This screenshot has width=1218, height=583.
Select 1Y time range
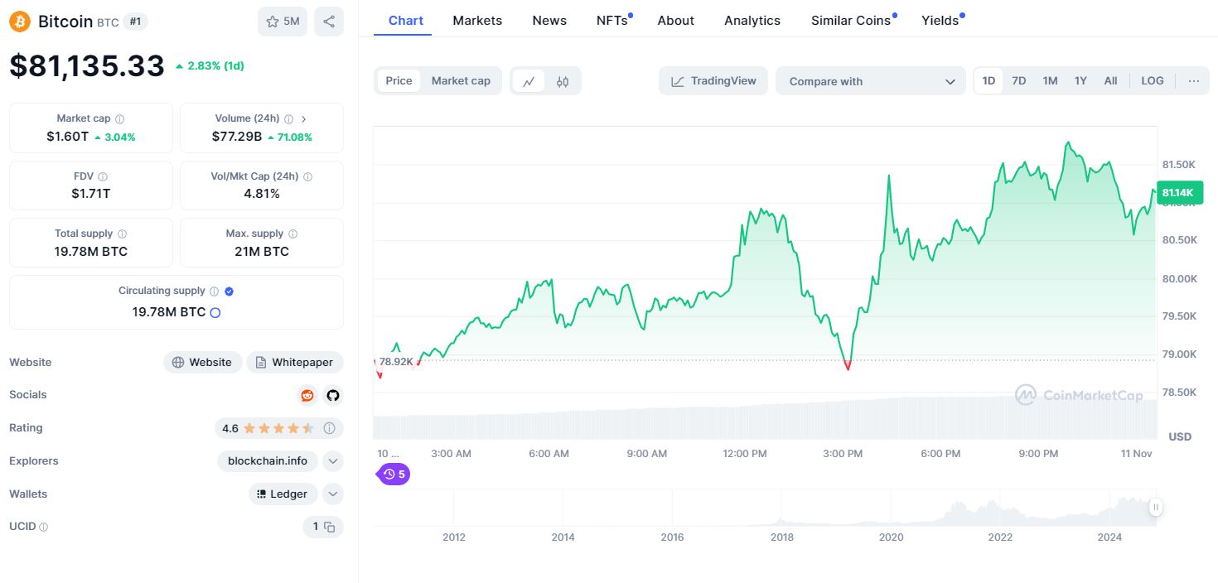pyautogui.click(x=1080, y=80)
